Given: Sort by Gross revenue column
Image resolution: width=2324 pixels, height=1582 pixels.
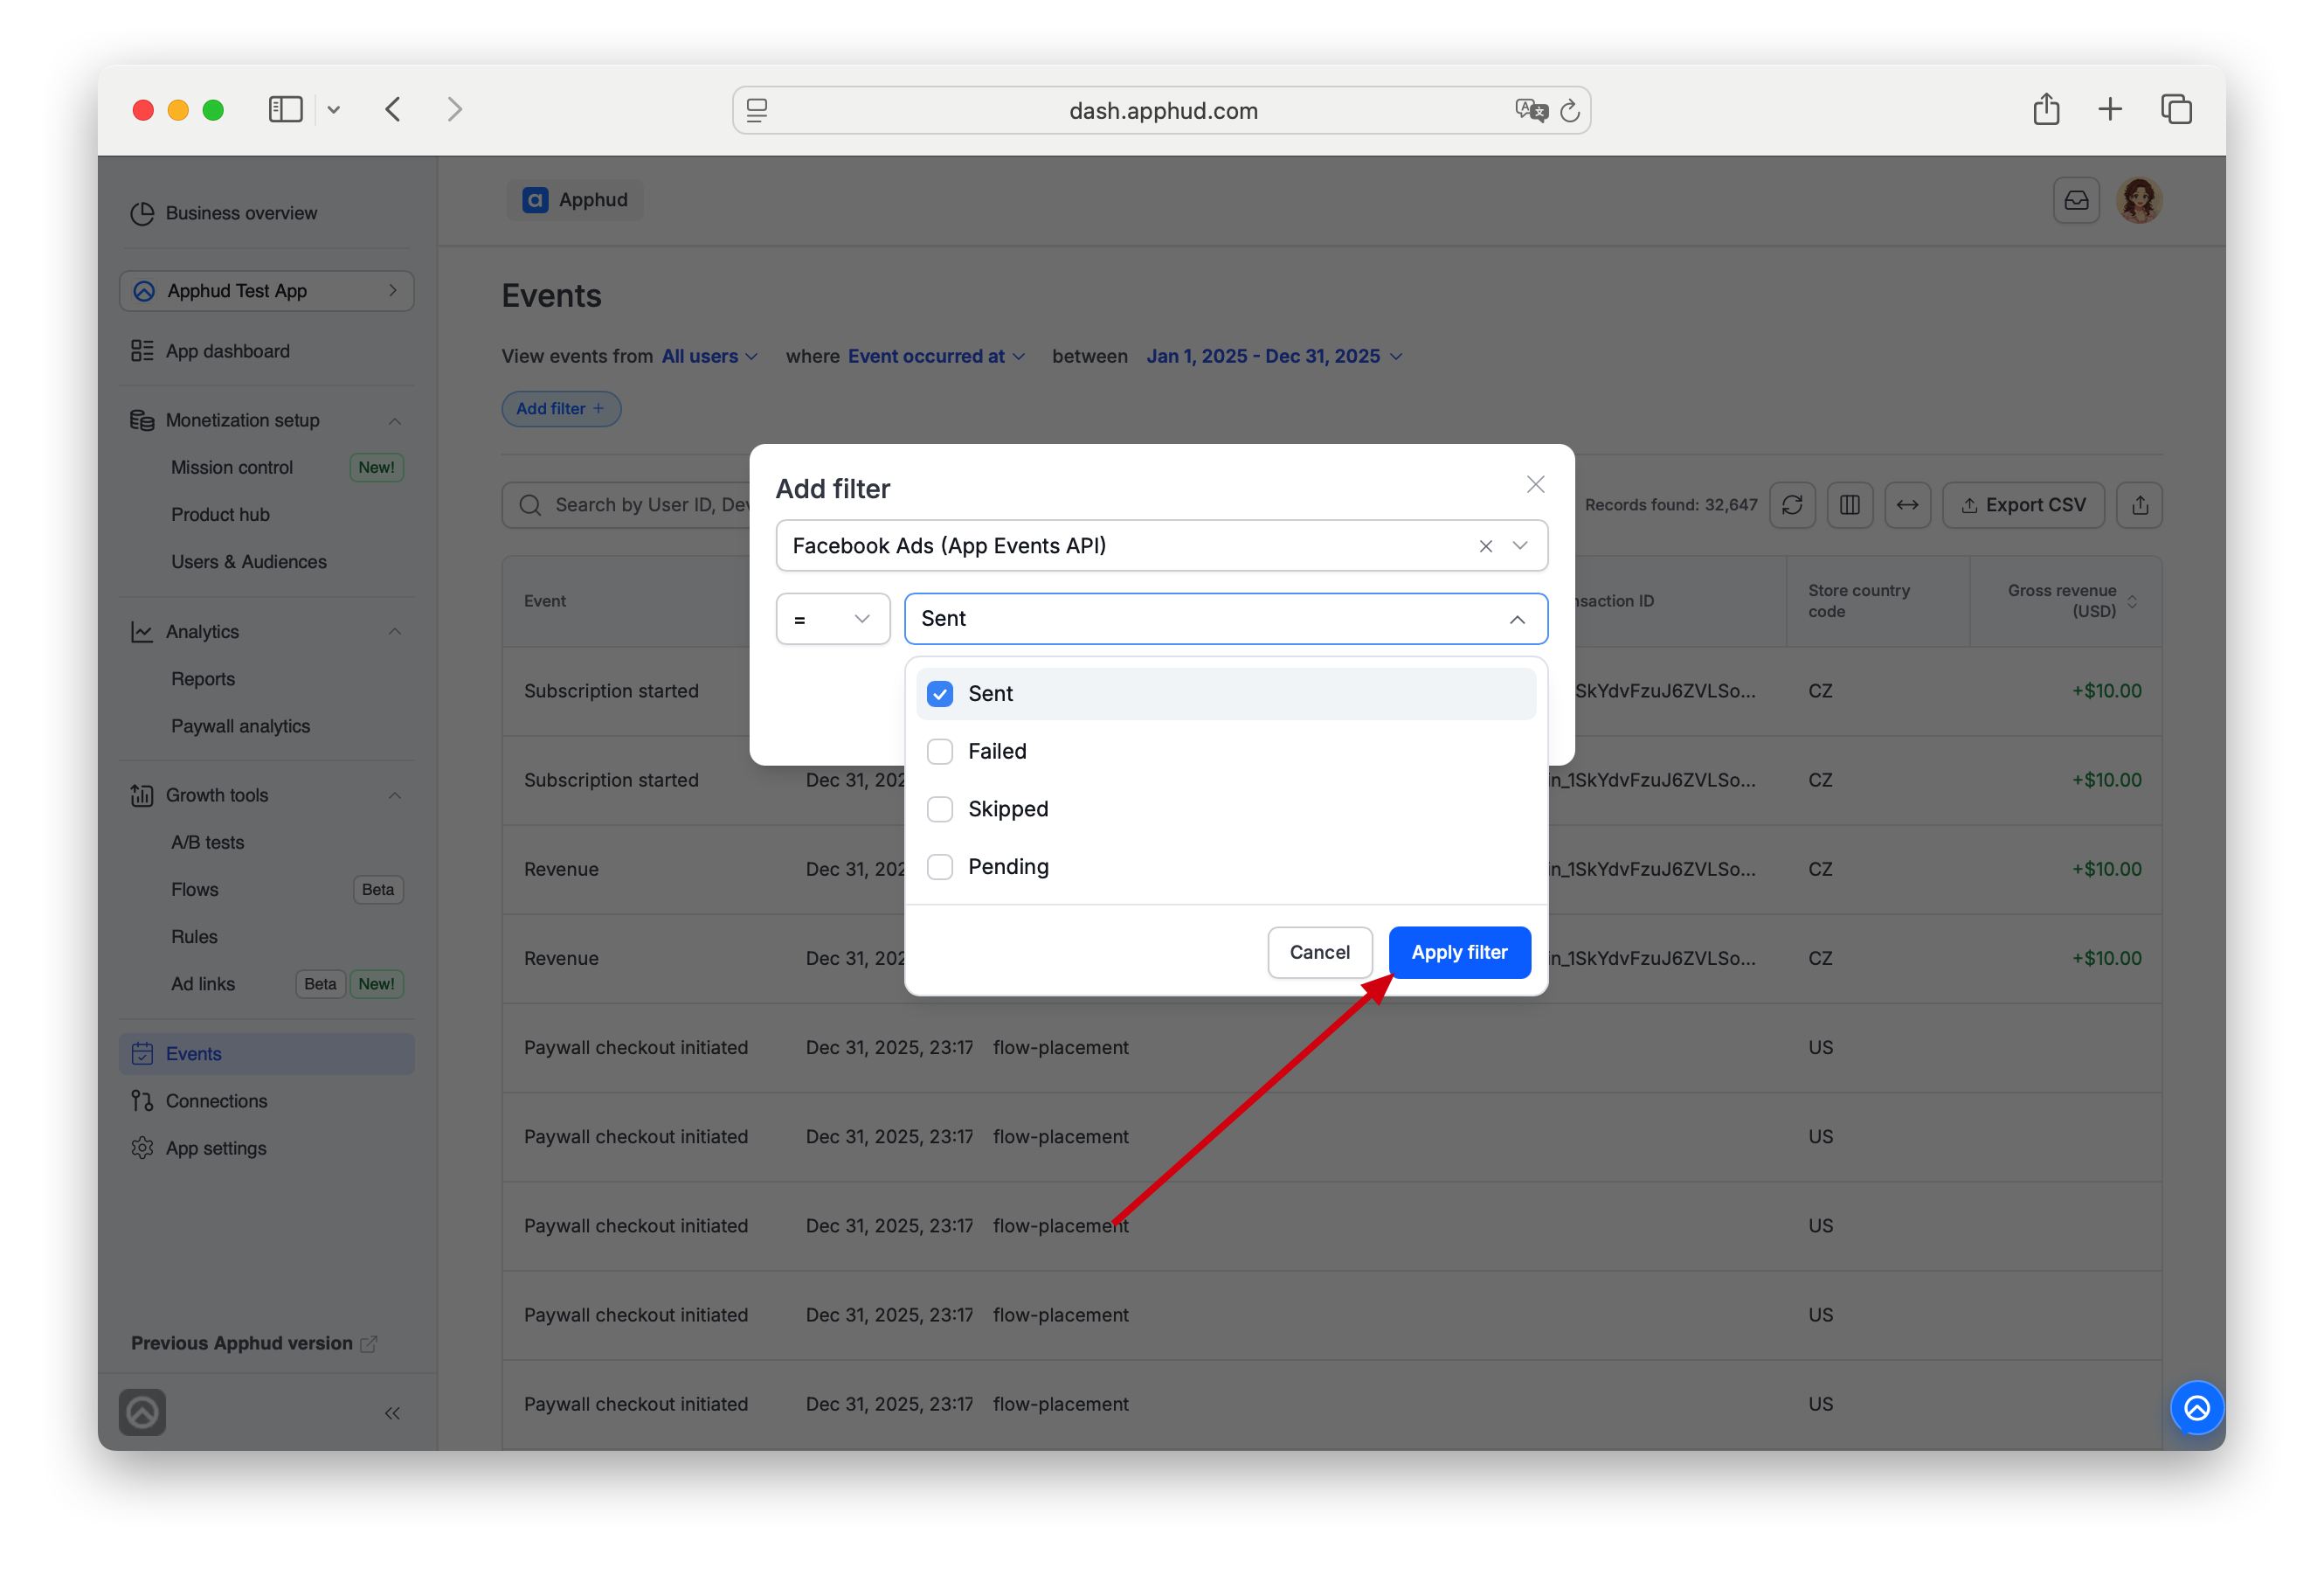Looking at the screenshot, I should (x=2133, y=601).
